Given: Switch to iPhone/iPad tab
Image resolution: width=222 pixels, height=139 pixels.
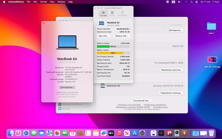Looking at the screenshot, I should coord(122,14).
